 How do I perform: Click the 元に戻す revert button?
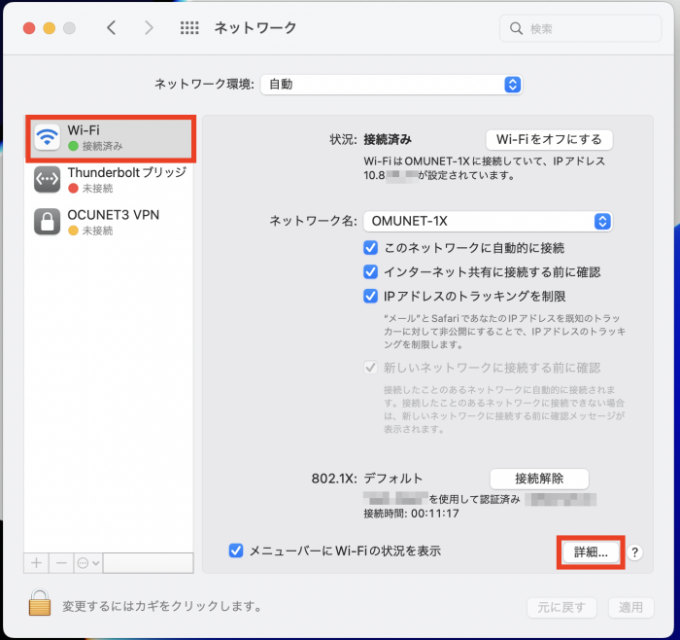click(561, 607)
